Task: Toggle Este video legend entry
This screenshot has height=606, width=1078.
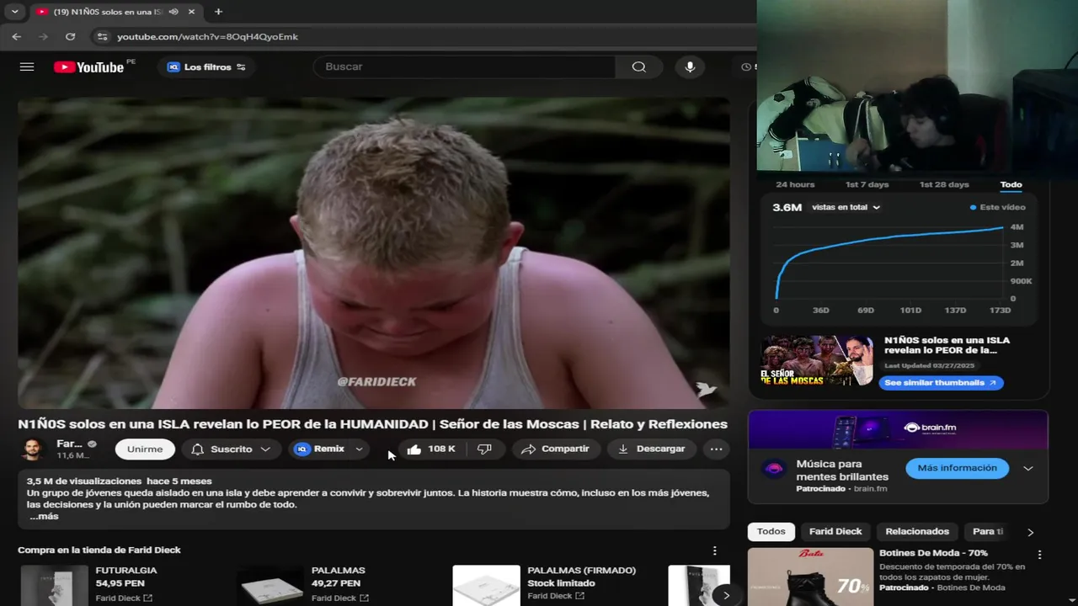Action: click(998, 207)
